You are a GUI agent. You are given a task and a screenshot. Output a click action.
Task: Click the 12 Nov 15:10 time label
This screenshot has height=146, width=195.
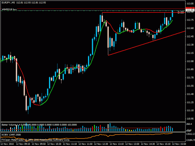(x=163, y=144)
